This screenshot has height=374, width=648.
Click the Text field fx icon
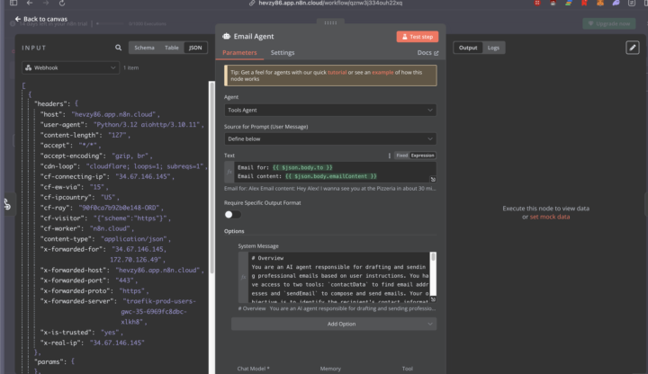coord(229,172)
